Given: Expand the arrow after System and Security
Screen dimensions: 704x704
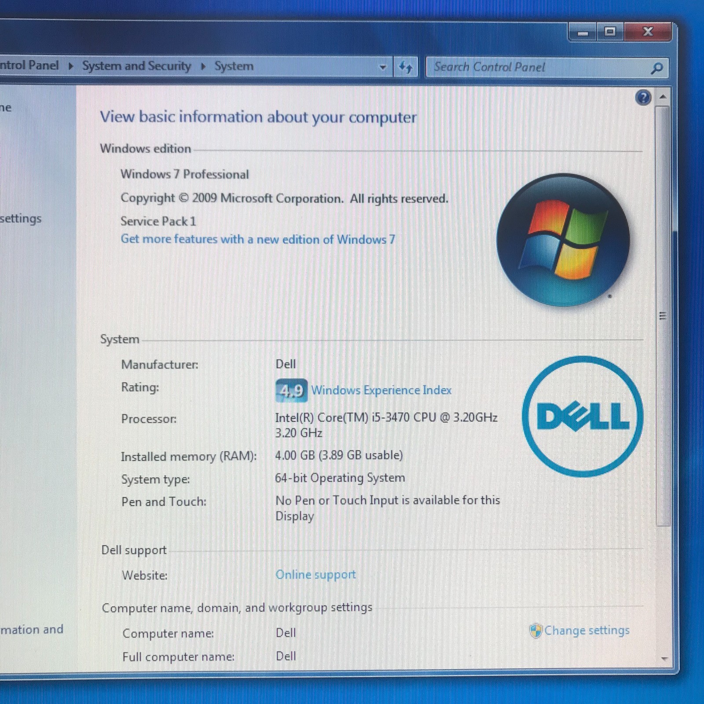Looking at the screenshot, I should tap(203, 66).
